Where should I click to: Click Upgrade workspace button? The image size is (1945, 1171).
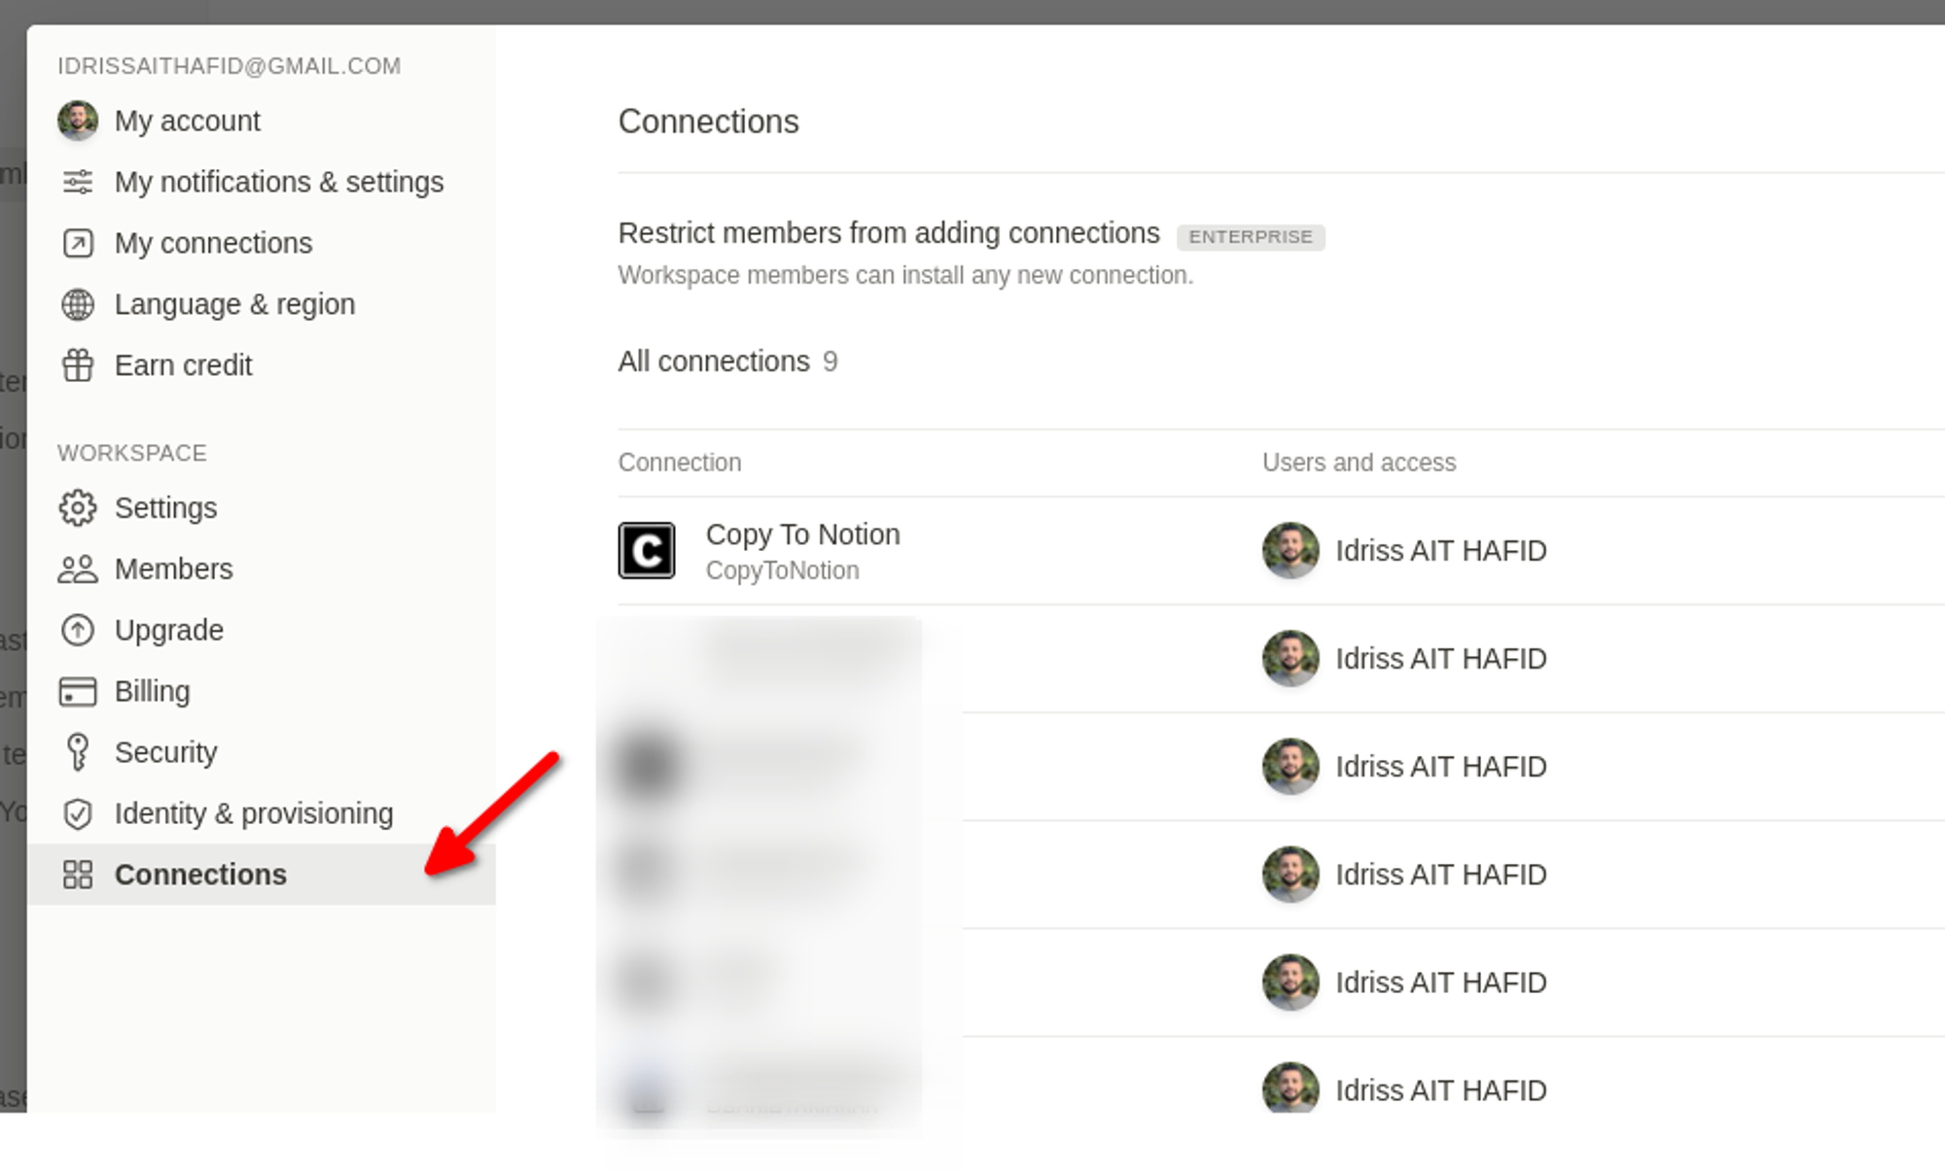point(168,629)
